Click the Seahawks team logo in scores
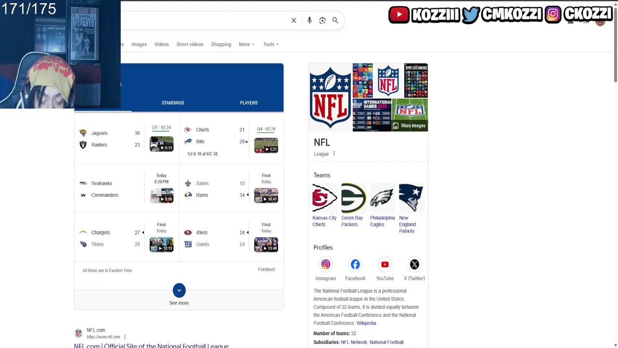Viewport: 618px width, 348px height. (x=83, y=183)
